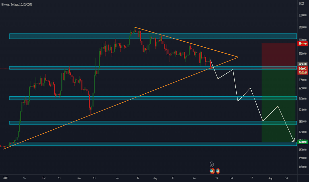Click the May label on time axis
Screen dimensions: 309x182
(155, 178)
